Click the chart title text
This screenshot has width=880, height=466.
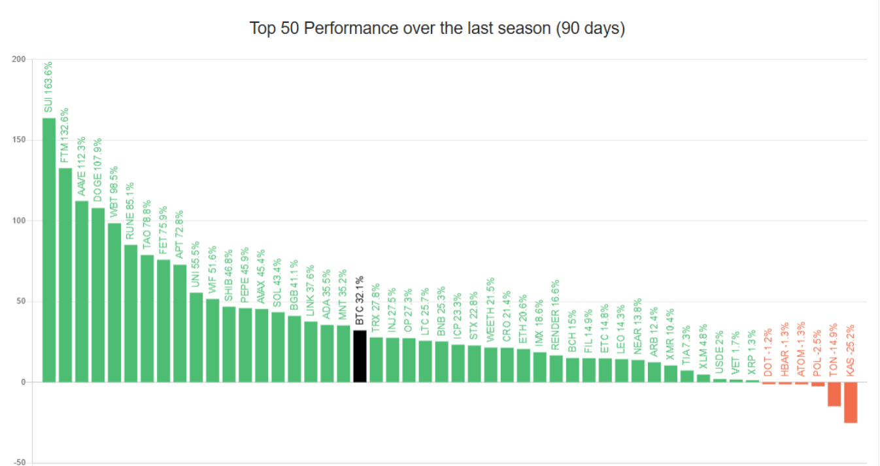click(437, 29)
